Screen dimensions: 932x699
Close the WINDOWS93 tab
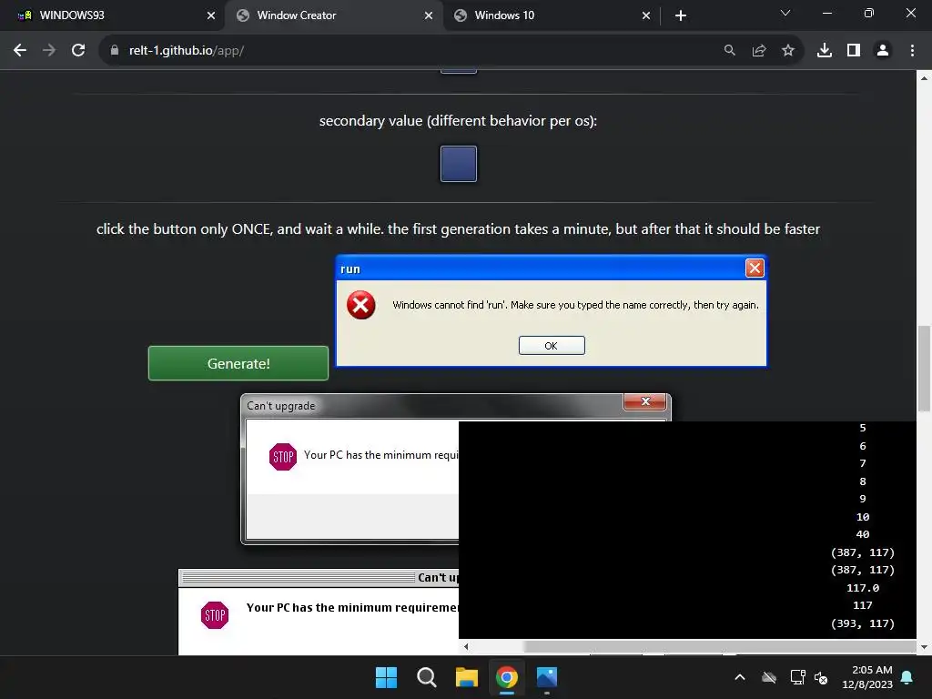211,15
